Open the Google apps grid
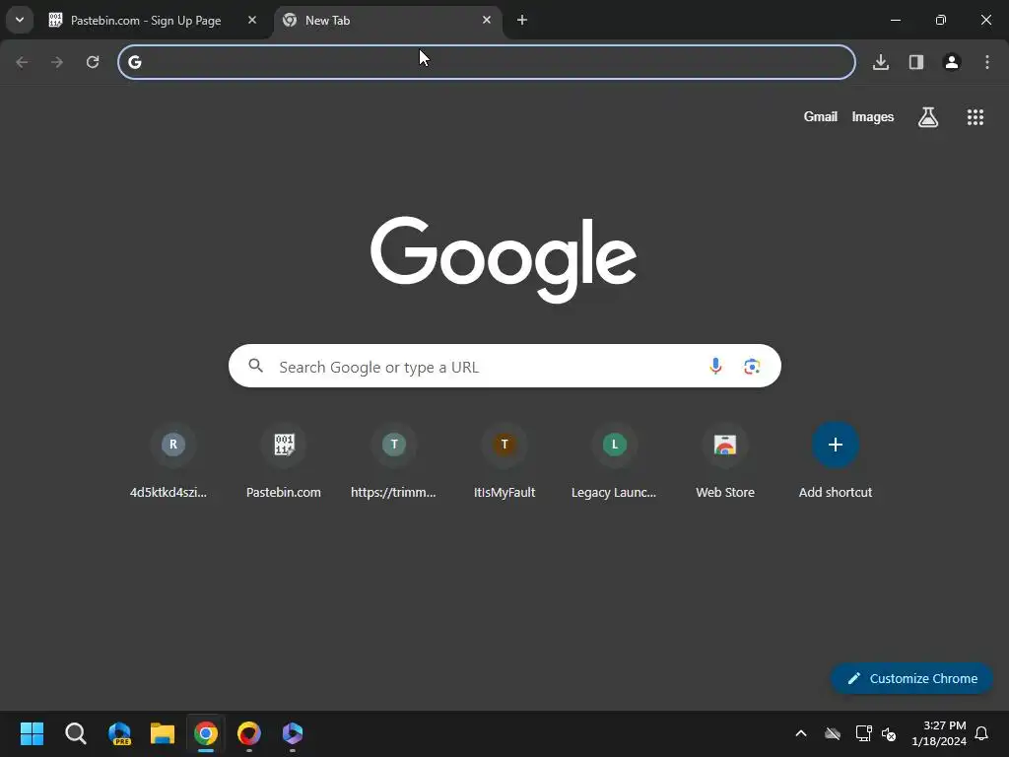 [975, 117]
